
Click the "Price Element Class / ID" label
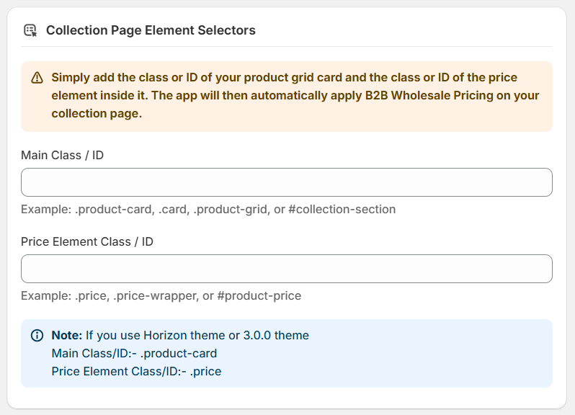(x=87, y=241)
